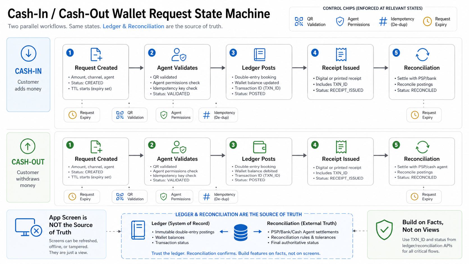Click the 'App Screen is NOT the Source of Truth' heading
The height and width of the screenshot is (264, 469).
(71, 225)
